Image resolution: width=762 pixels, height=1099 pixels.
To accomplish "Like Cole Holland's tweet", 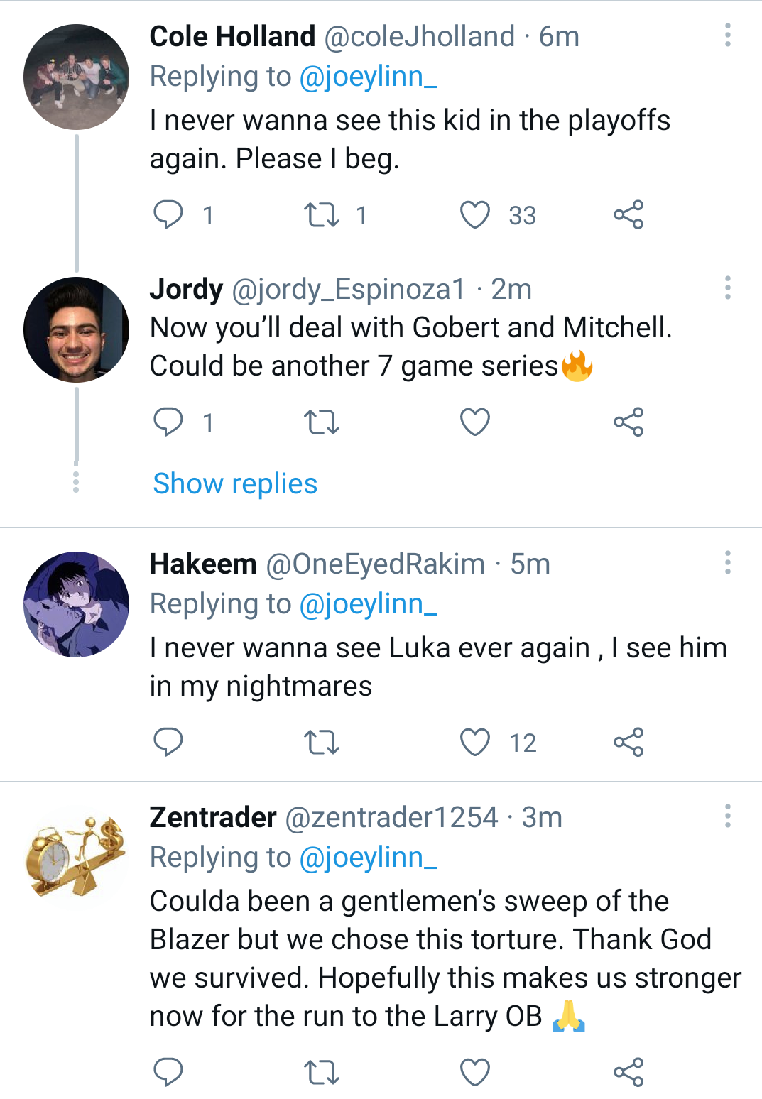I will click(x=475, y=215).
